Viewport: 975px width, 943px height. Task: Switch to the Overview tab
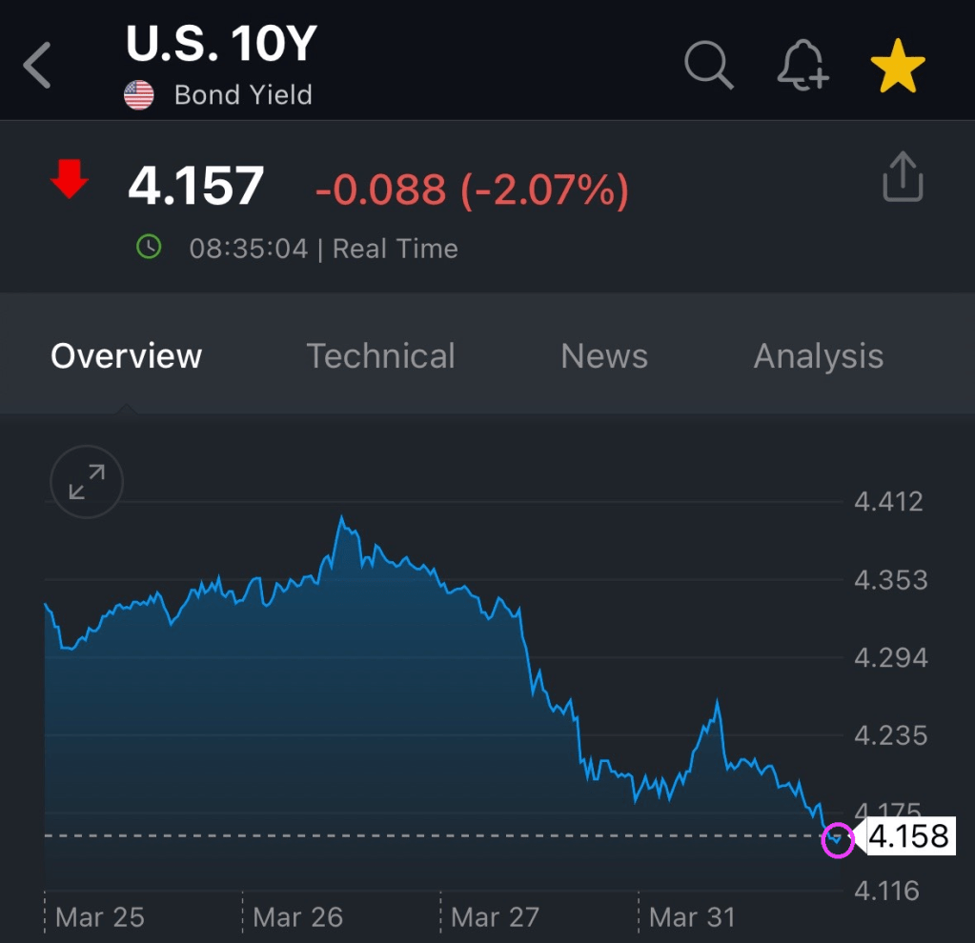(127, 356)
